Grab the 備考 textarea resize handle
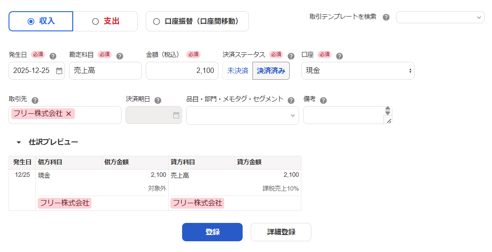 (x=388, y=120)
